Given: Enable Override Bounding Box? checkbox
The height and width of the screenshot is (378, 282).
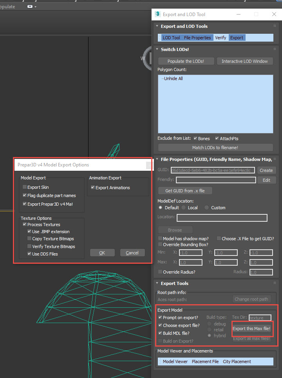Looking at the screenshot, I should (x=160, y=245).
